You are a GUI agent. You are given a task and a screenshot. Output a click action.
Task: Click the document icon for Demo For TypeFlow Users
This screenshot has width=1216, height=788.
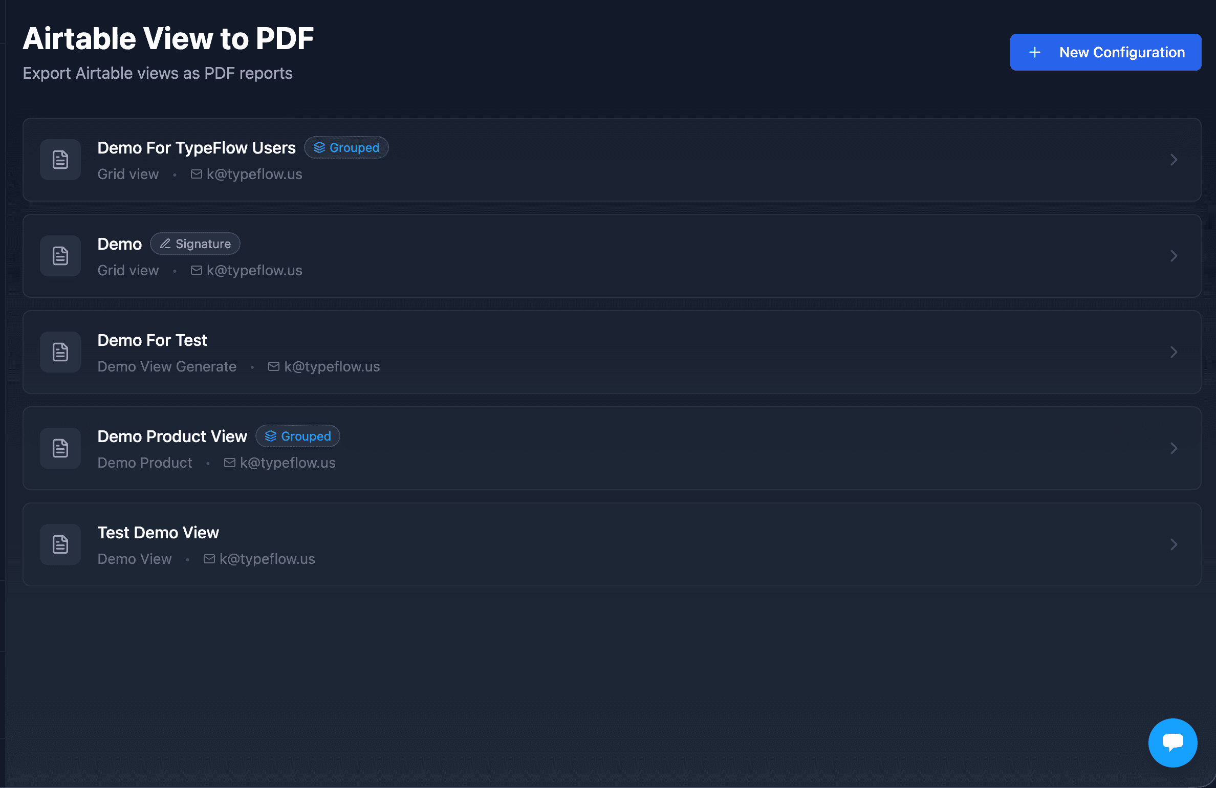(x=60, y=160)
